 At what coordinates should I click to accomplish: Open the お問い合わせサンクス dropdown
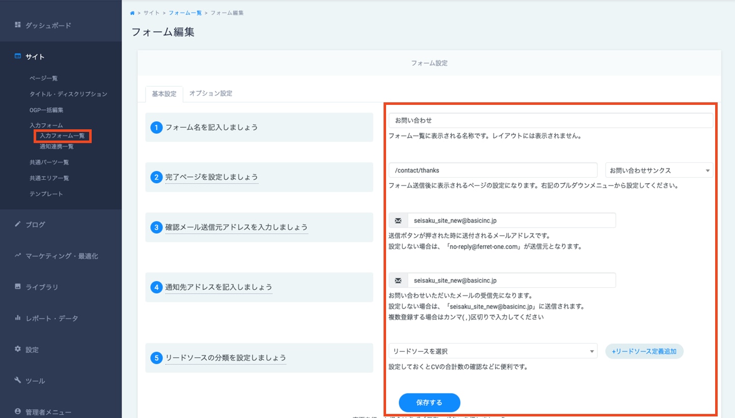659,170
